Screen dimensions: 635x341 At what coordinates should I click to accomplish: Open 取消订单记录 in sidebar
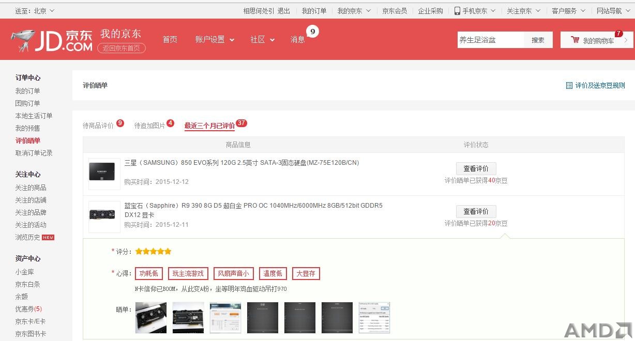(34, 153)
